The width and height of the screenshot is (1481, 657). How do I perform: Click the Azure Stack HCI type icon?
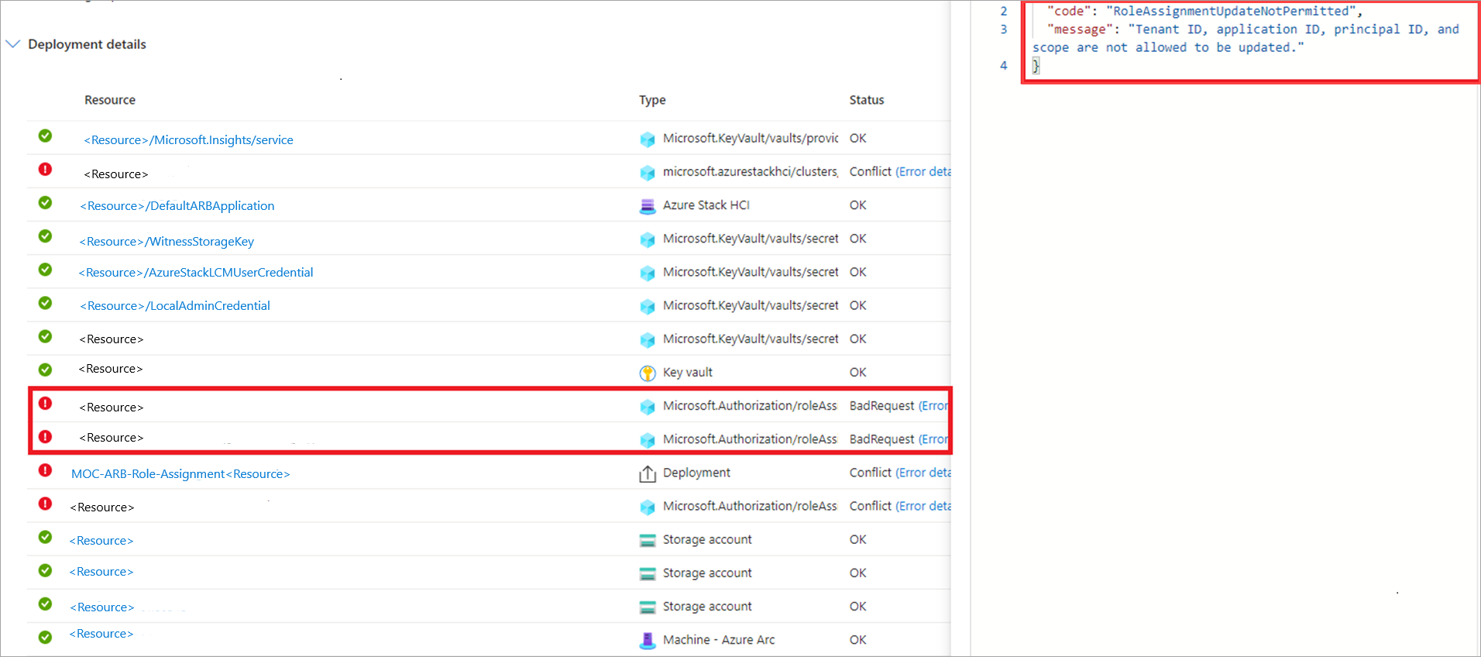(x=648, y=206)
